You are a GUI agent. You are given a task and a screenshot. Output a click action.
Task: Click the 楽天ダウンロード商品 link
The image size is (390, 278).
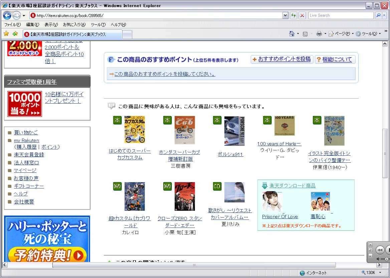coord(292,186)
